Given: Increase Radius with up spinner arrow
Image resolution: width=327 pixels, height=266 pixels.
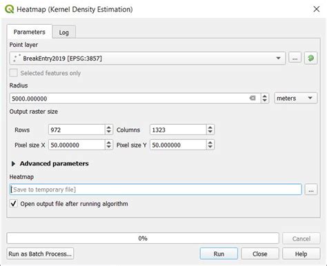Looking at the screenshot, I should point(265,96).
